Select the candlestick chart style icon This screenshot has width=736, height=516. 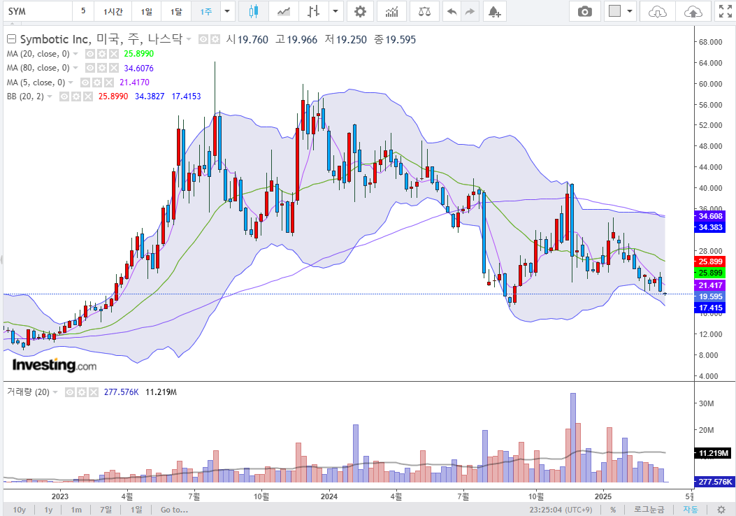[x=254, y=11]
